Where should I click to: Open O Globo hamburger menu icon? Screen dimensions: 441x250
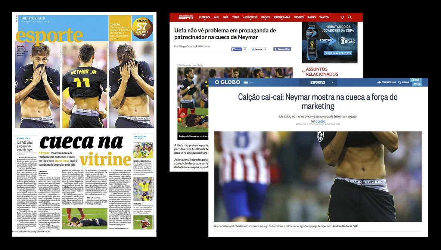point(246,82)
